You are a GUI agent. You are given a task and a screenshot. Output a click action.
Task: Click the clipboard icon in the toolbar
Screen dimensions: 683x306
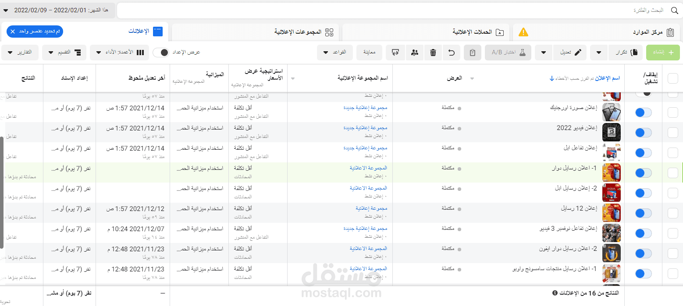472,52
